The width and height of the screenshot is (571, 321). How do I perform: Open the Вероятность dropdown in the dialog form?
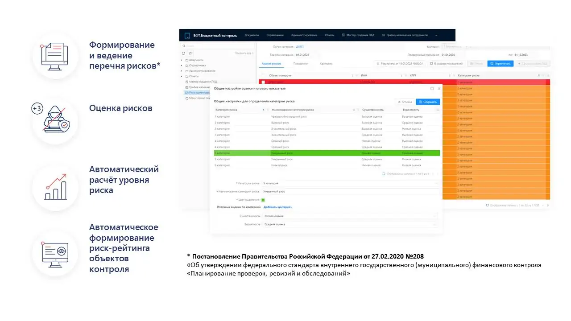(350, 224)
